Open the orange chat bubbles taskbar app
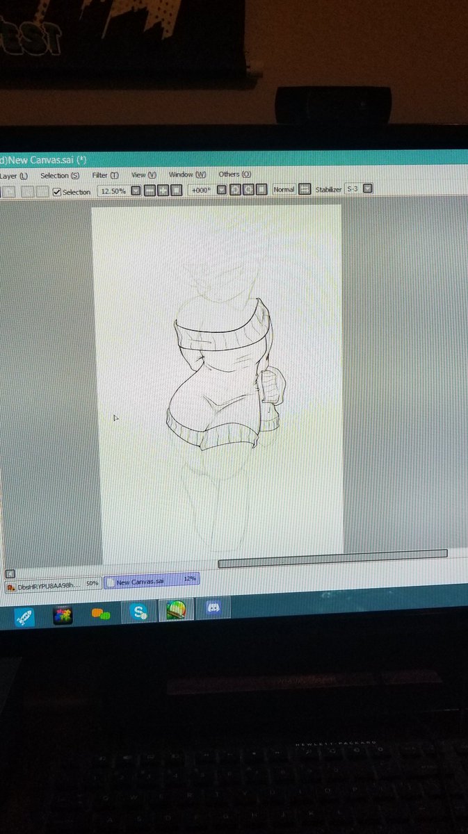This screenshot has height=834, width=468. (102, 614)
